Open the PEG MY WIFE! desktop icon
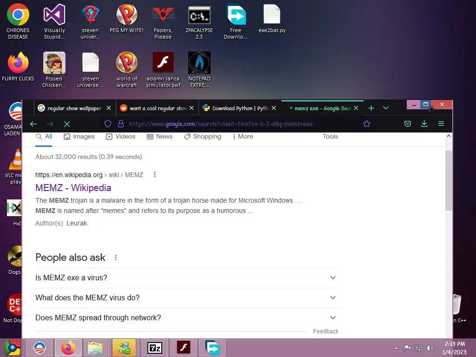The width and height of the screenshot is (476, 357). (x=126, y=18)
